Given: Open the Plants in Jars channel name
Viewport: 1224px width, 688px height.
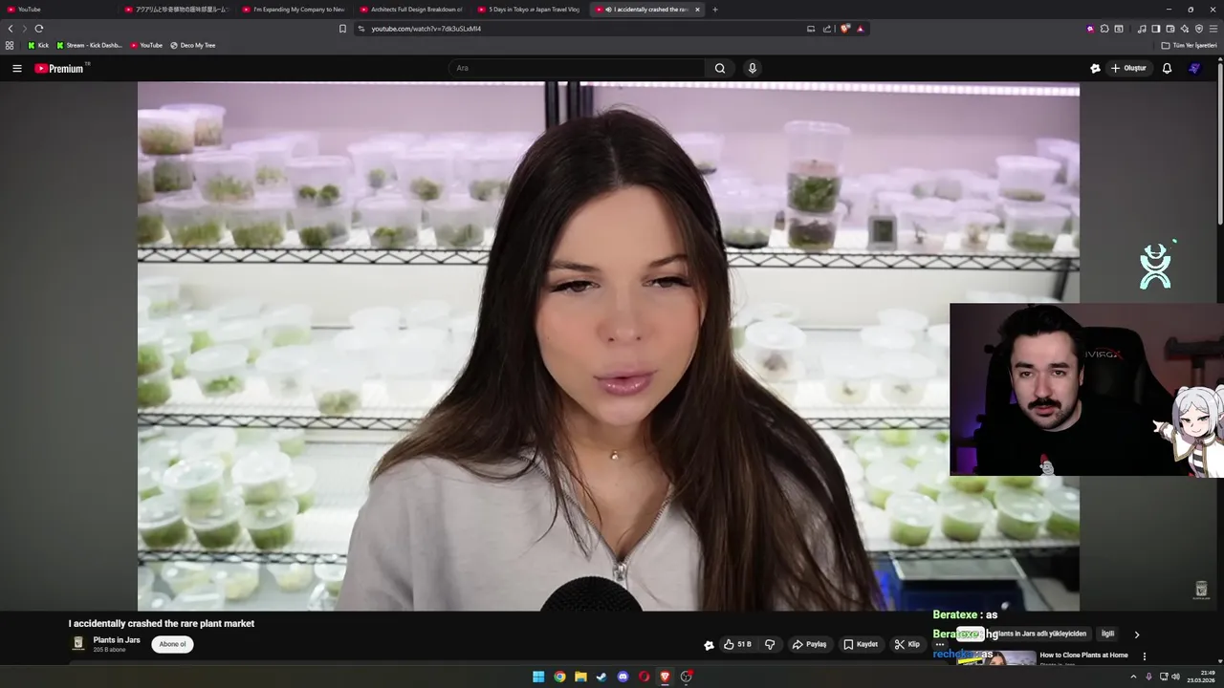Looking at the screenshot, I should click(x=117, y=639).
